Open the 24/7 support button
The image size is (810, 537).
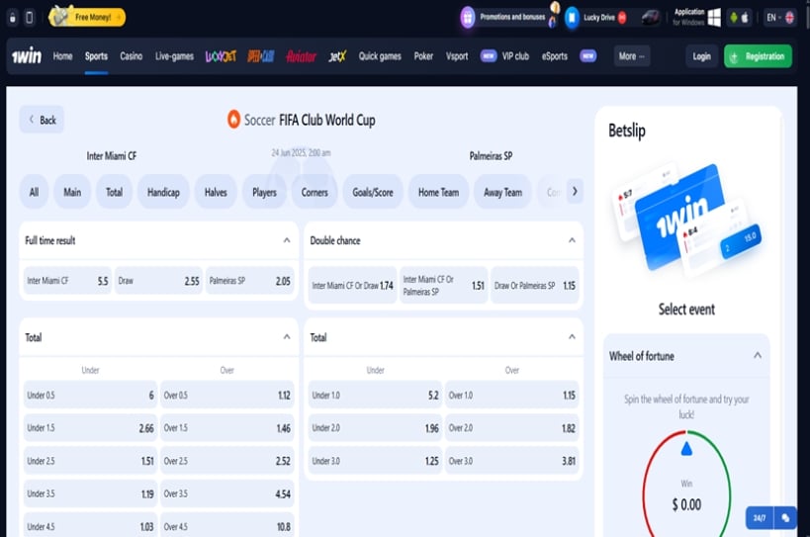[x=760, y=518]
